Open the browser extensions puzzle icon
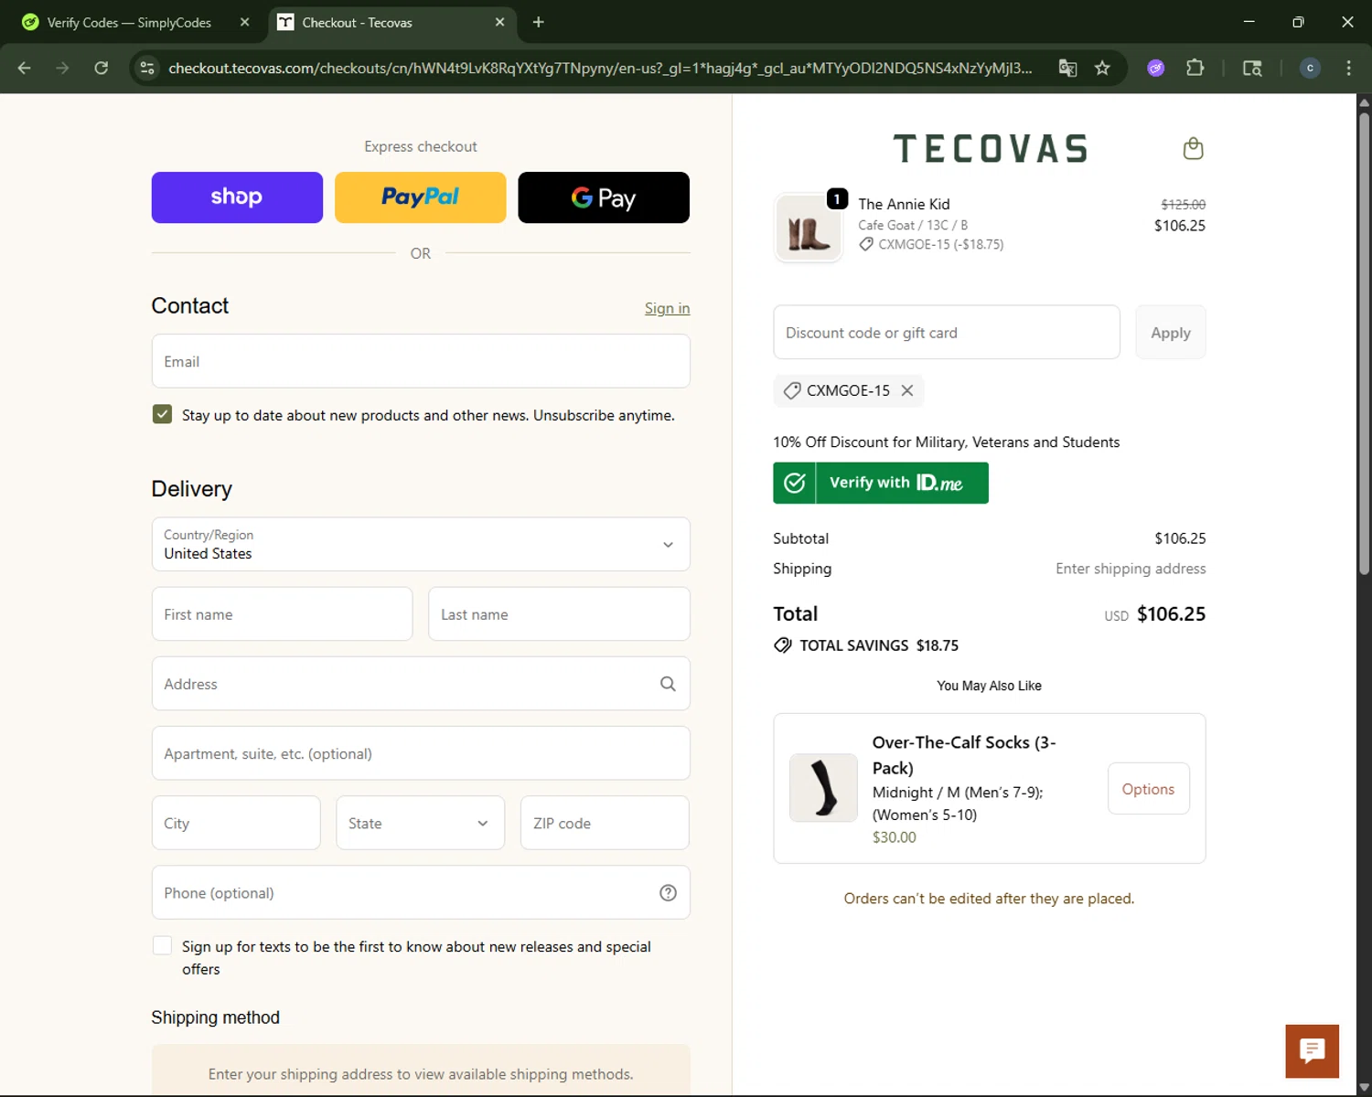The height and width of the screenshot is (1097, 1372). (1195, 68)
